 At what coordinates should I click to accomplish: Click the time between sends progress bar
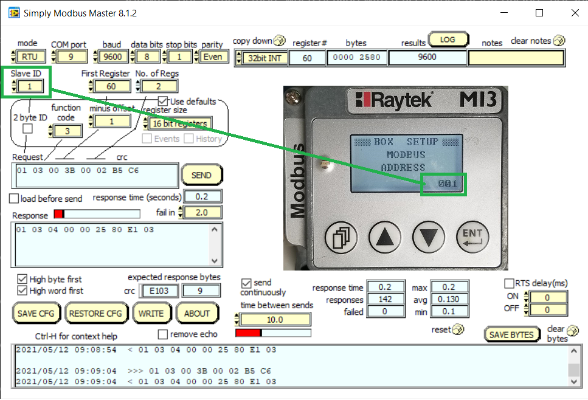[x=273, y=333]
